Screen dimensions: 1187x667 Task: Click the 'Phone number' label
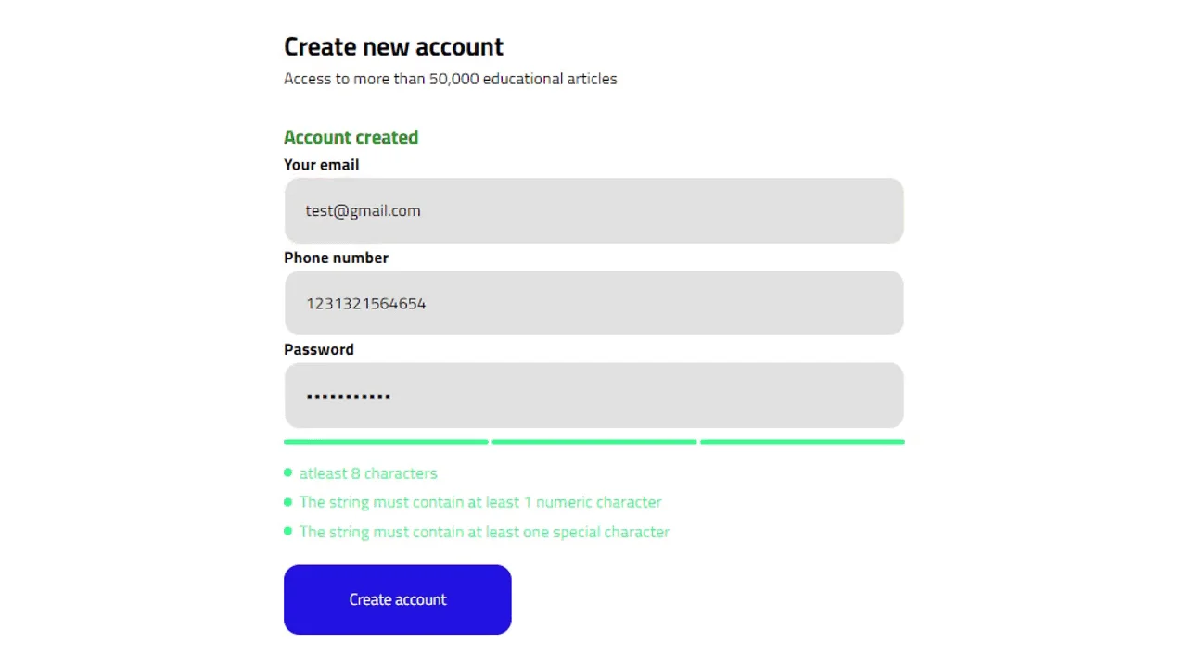coord(336,258)
